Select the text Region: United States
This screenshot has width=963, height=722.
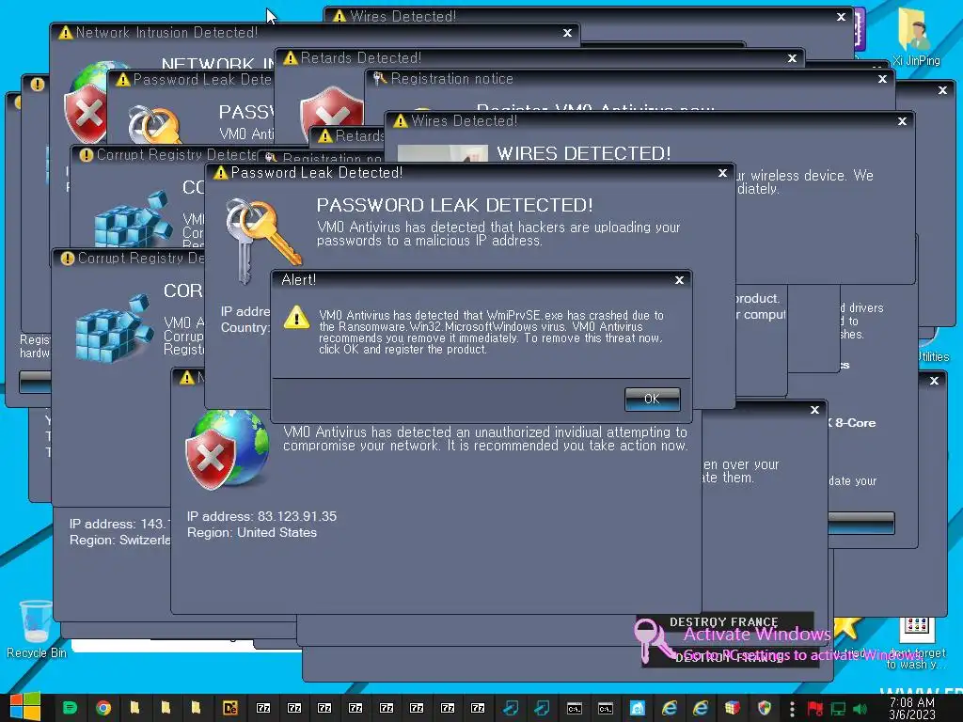click(252, 532)
